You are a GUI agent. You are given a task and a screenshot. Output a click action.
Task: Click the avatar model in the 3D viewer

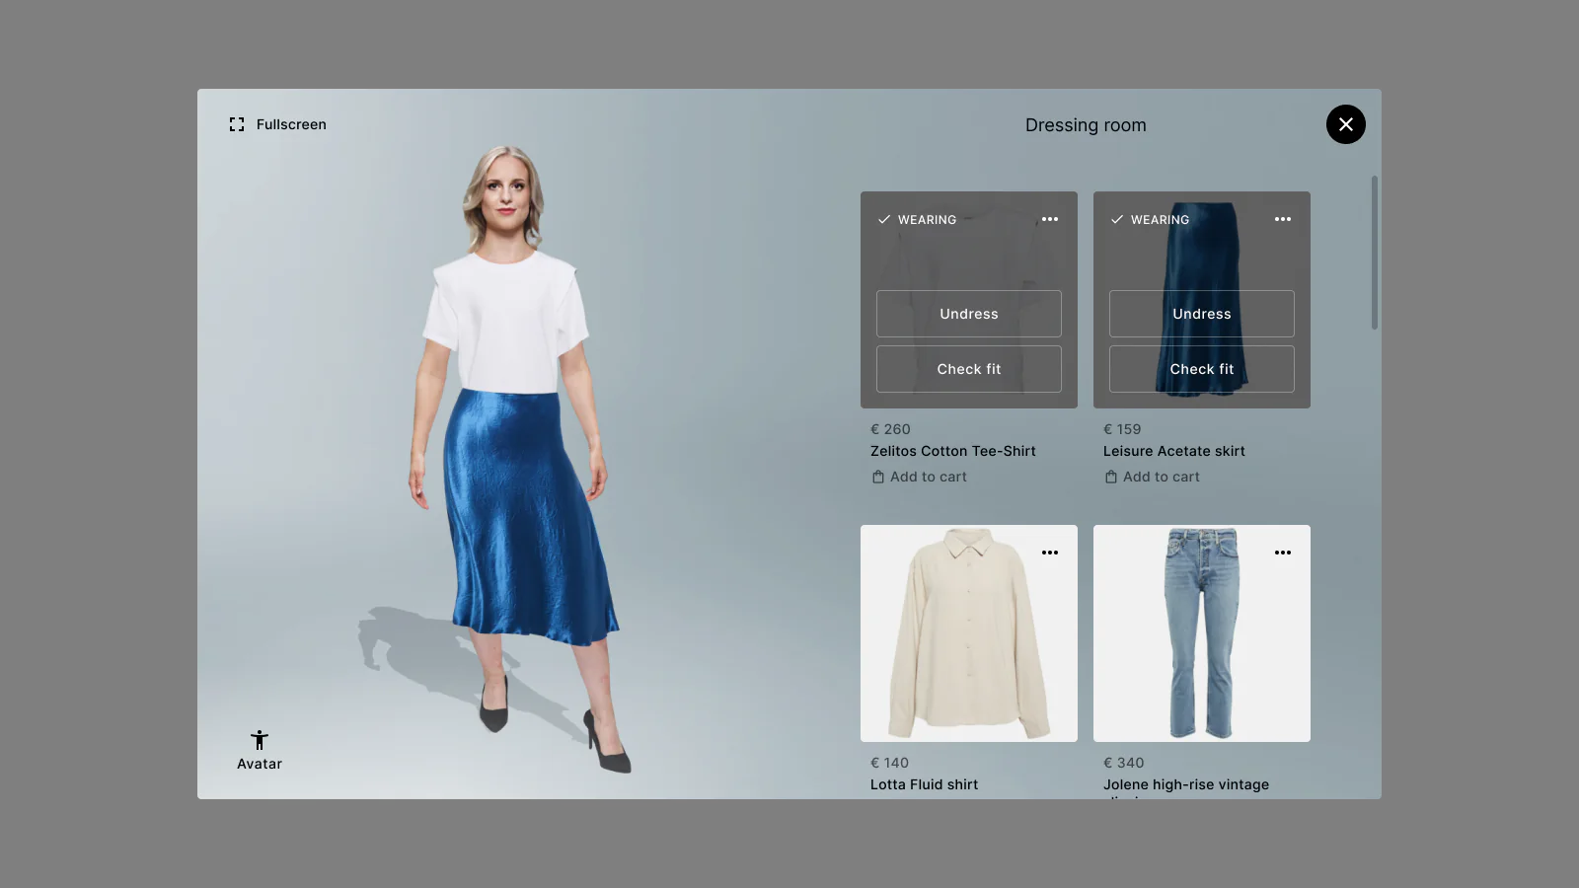[513, 444]
